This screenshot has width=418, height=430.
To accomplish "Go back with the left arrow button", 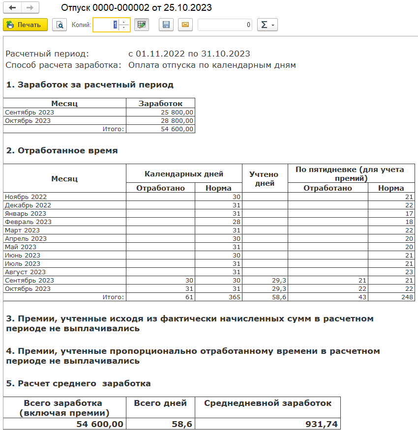I will click(x=12, y=8).
